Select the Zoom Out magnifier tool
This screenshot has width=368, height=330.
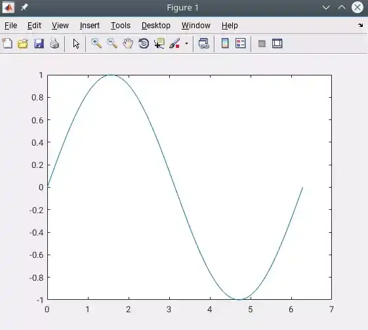112,44
